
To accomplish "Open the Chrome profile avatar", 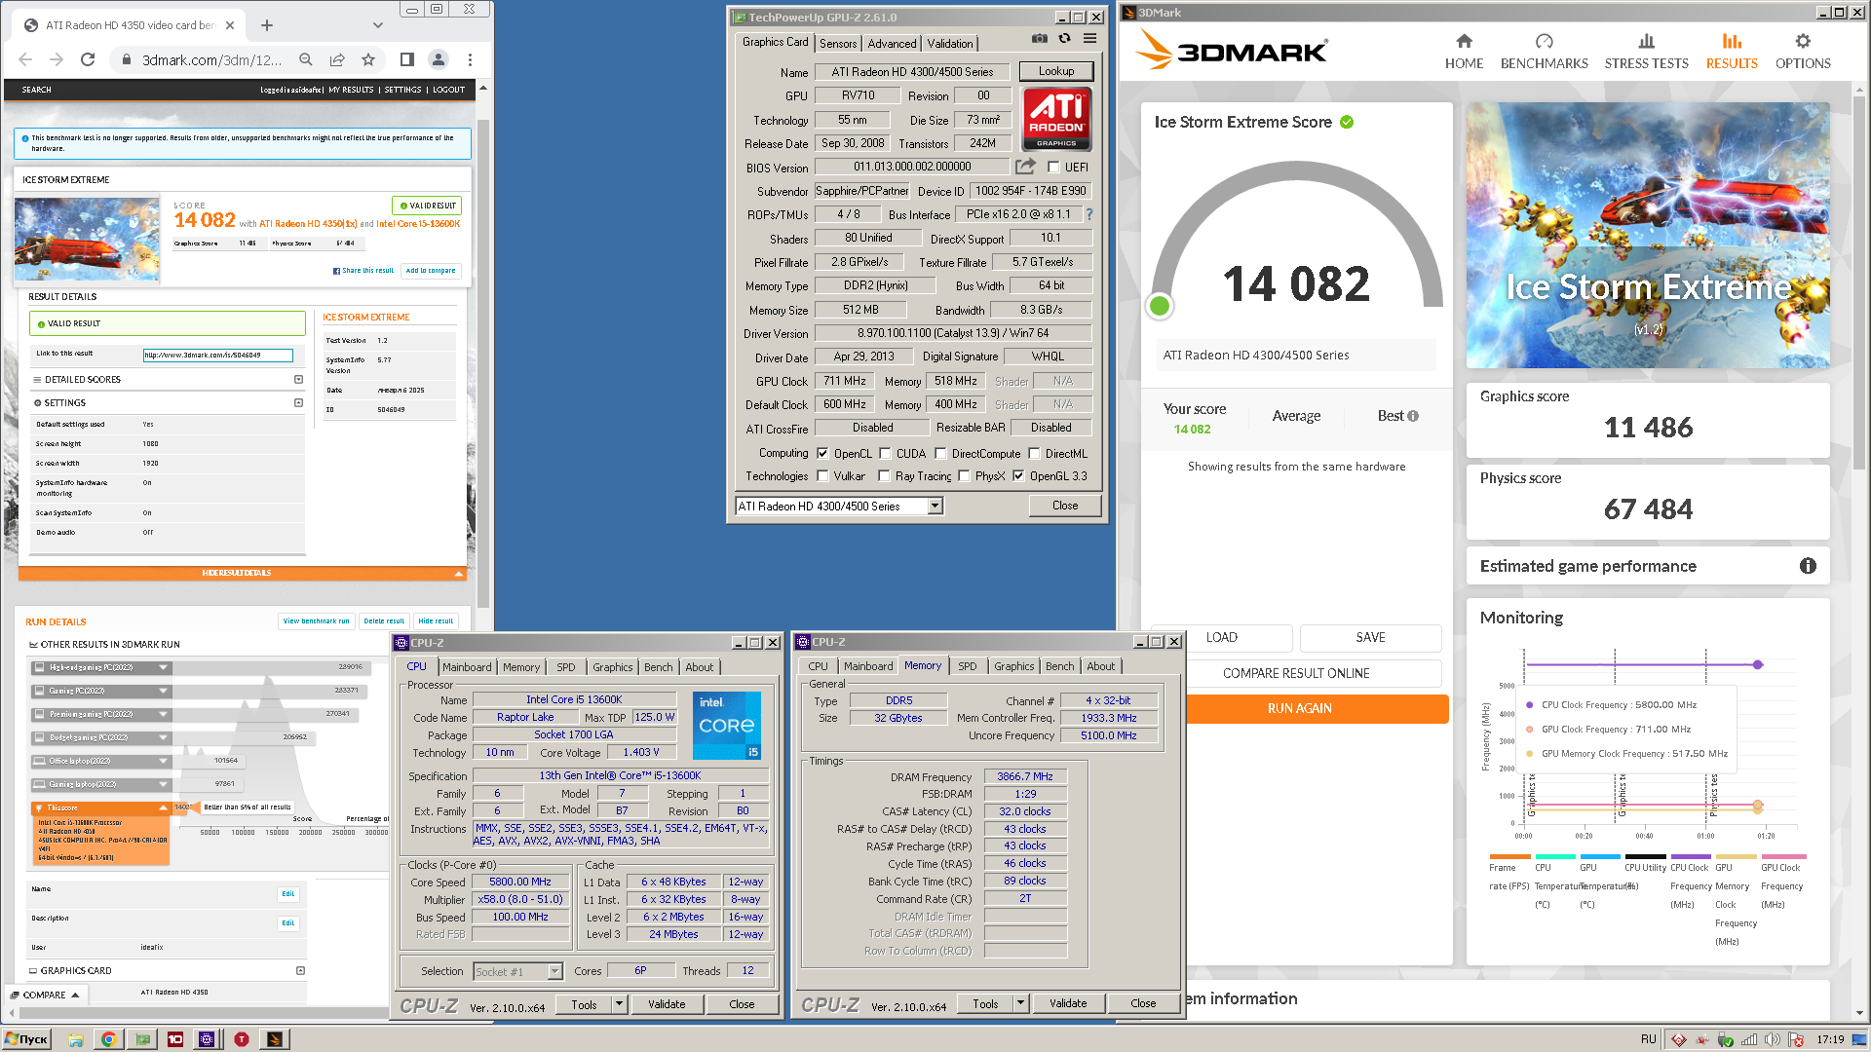I will coord(439,59).
